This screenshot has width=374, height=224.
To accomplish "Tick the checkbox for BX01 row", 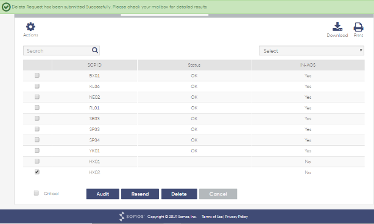I will [37, 75].
